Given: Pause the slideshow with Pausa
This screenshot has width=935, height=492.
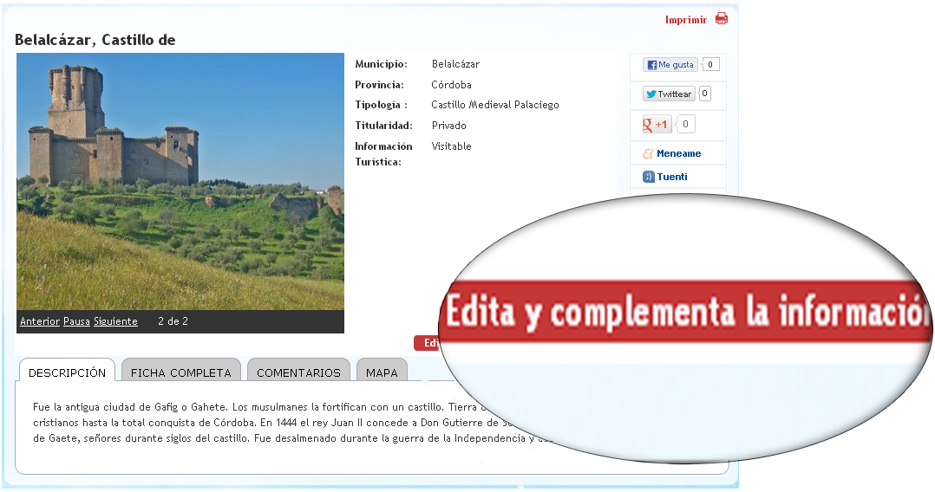Looking at the screenshot, I should (76, 321).
